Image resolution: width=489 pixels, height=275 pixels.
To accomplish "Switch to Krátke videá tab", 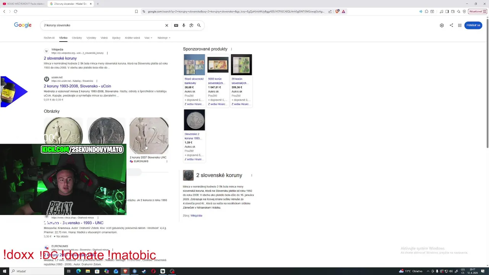I will (x=133, y=38).
